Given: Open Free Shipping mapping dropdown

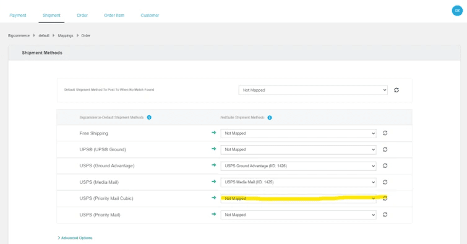Looking at the screenshot, I should tap(298, 133).
